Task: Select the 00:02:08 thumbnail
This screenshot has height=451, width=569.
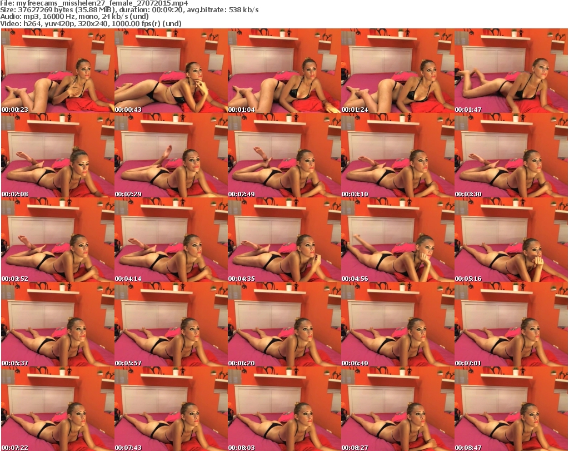Action: (x=57, y=155)
